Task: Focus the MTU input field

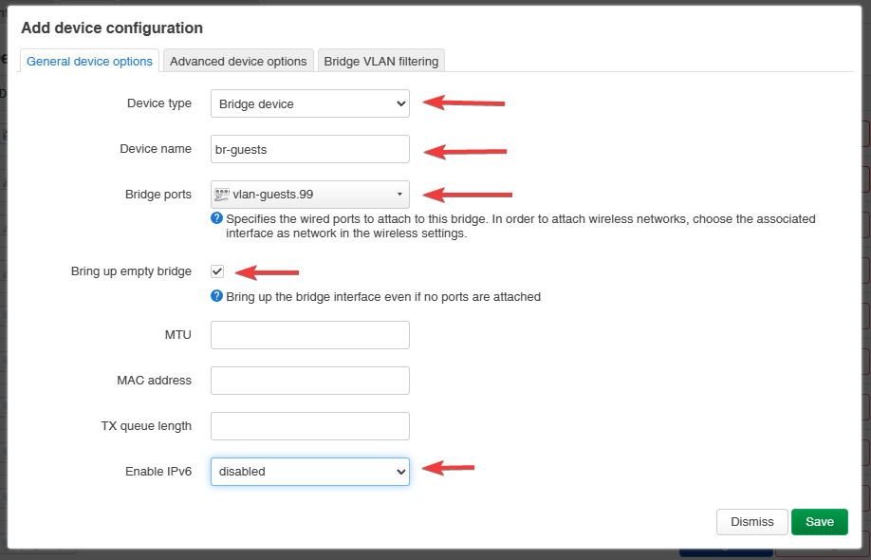Action: coord(310,335)
